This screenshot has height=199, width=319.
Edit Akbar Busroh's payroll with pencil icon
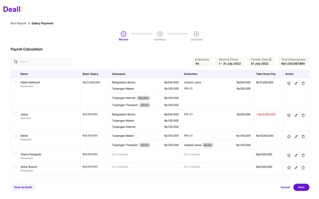tap(296, 167)
